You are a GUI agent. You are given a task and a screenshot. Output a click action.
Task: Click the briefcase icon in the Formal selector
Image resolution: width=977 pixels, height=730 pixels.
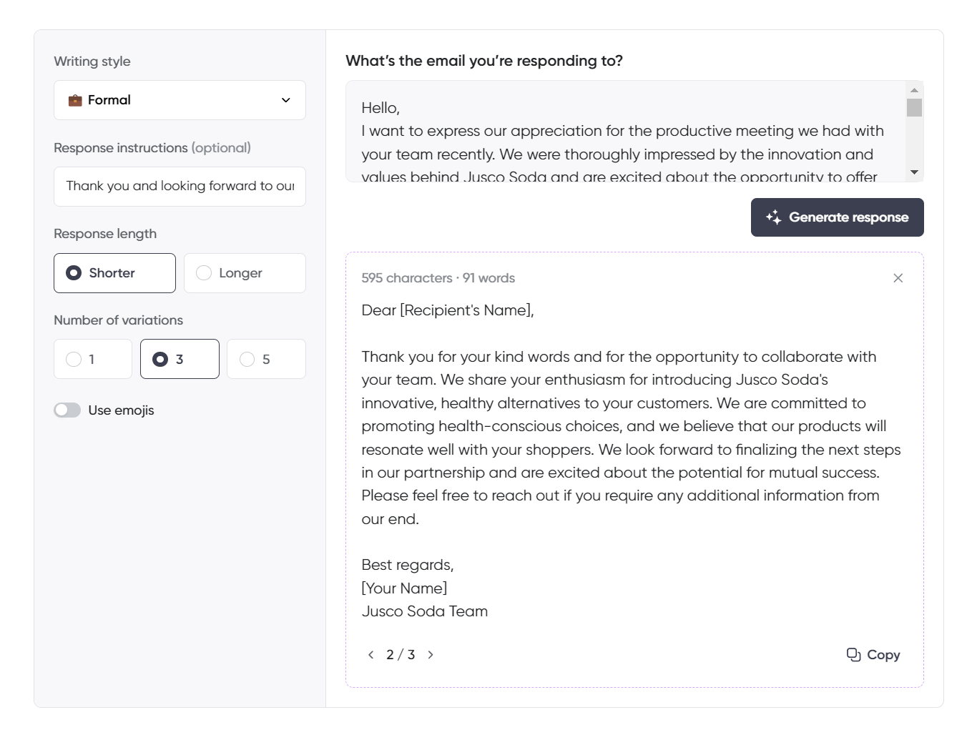(x=77, y=100)
